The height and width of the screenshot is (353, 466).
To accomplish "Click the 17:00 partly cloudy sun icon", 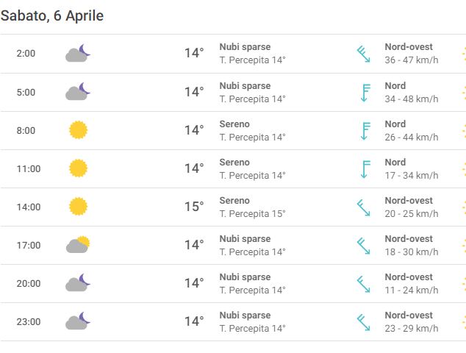I will coord(78,245).
